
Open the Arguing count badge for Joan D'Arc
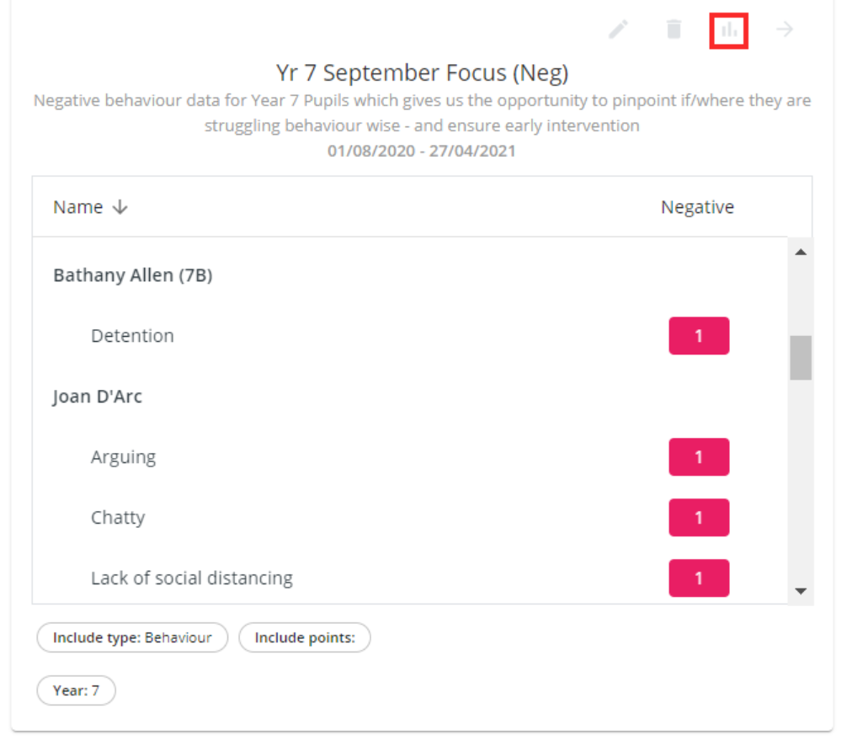click(699, 456)
